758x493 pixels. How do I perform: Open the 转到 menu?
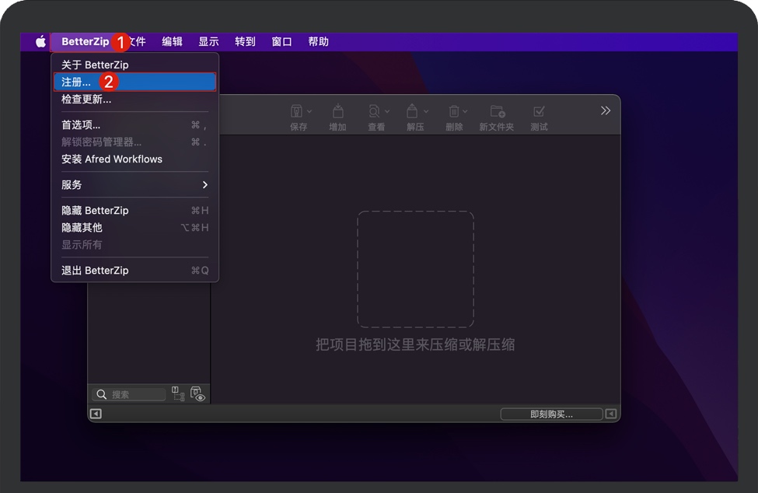tap(245, 41)
